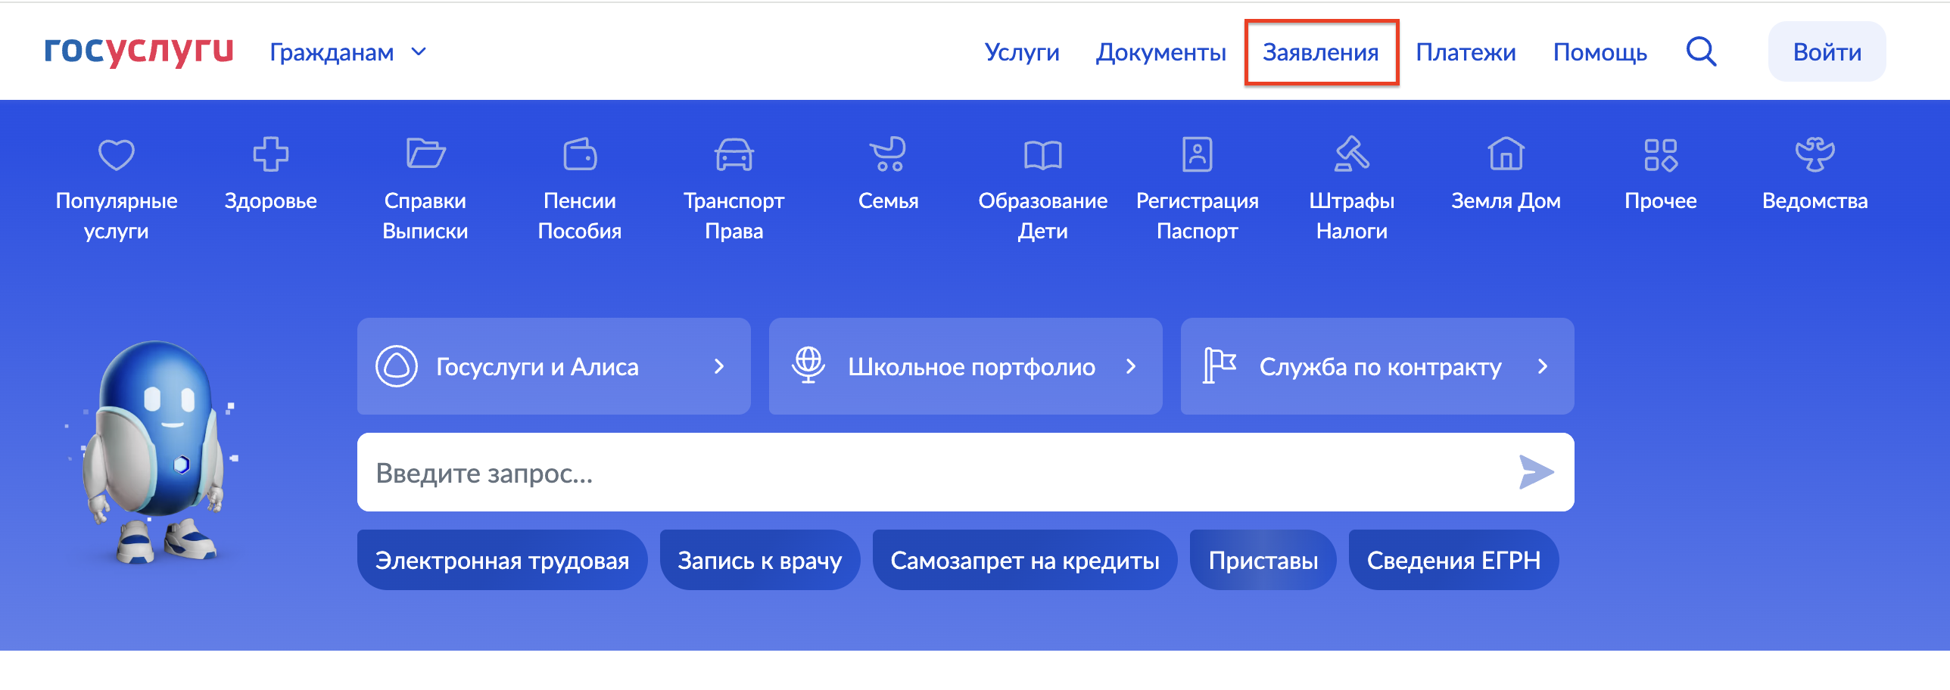Click the Alice circle icon

tap(397, 366)
